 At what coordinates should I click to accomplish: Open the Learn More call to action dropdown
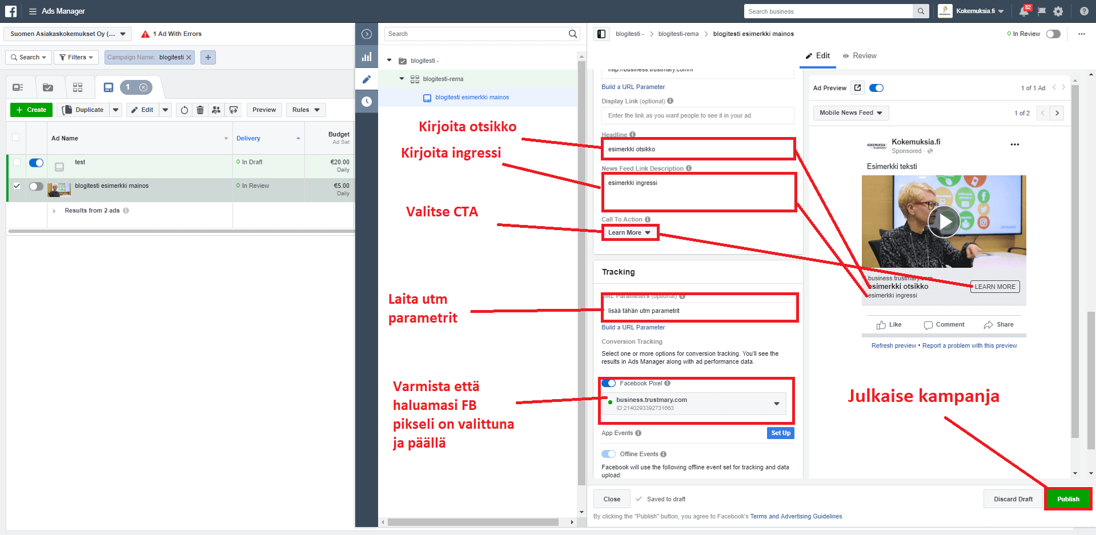point(629,233)
